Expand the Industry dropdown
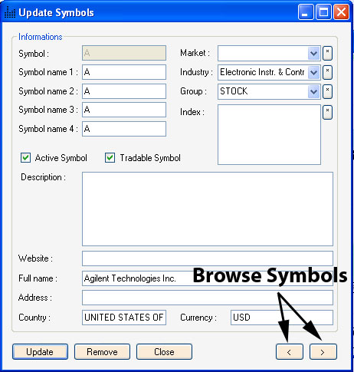354x372 pixels. point(313,72)
